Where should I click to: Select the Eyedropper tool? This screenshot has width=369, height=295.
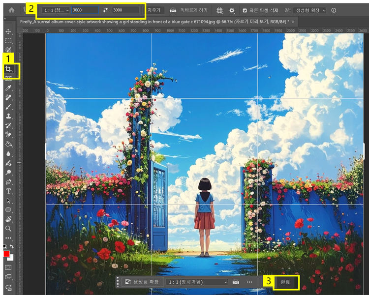click(x=8, y=88)
